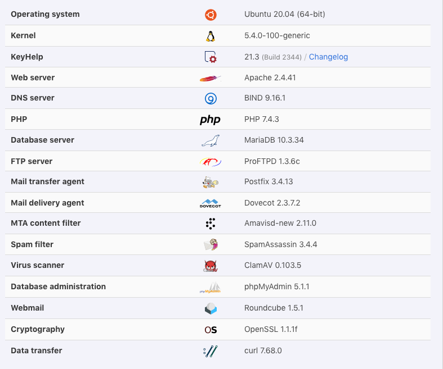The width and height of the screenshot is (443, 369).
Task: Click the ClamAV virus scanner icon
Action: [x=211, y=266]
